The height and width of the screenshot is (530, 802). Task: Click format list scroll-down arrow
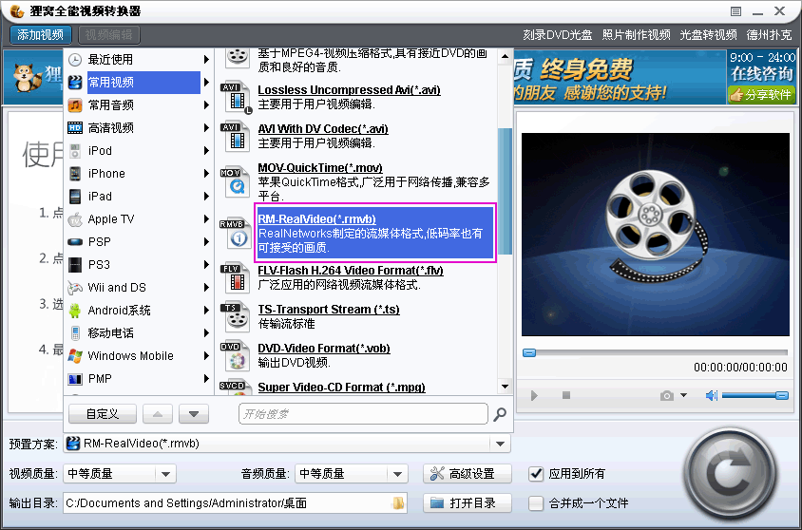pos(505,387)
